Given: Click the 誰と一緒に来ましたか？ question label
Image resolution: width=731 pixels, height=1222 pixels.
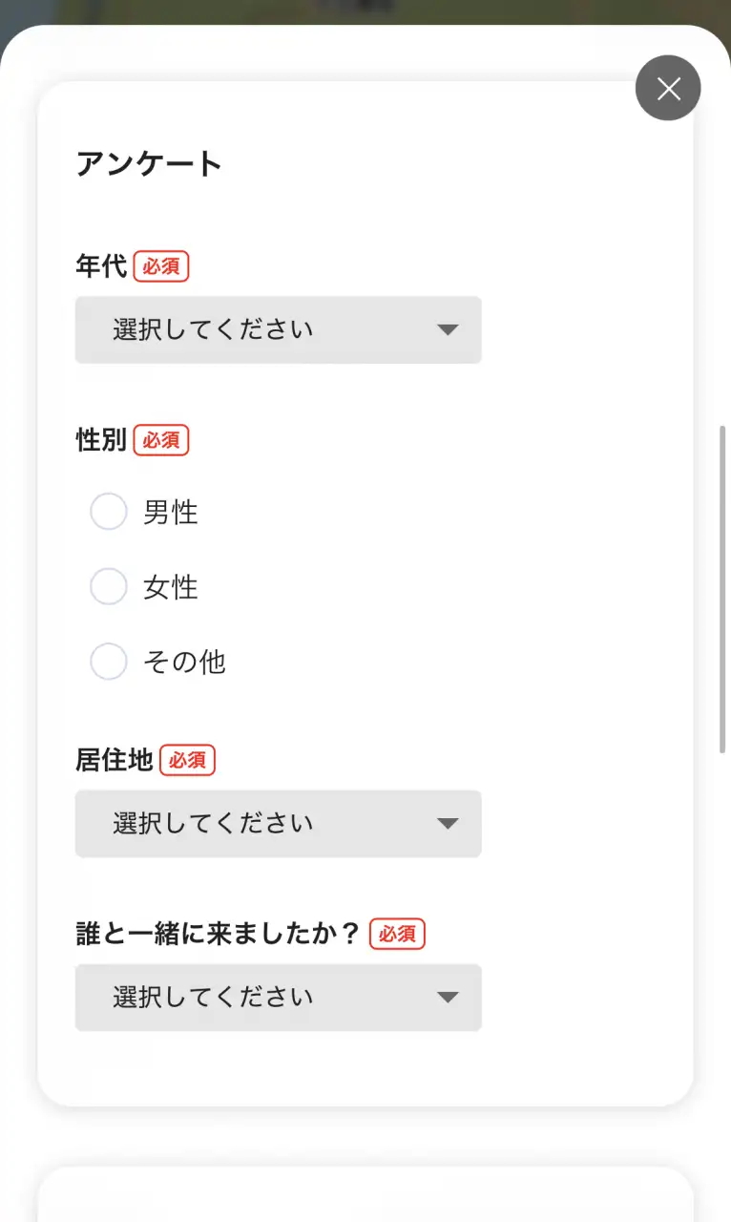Looking at the screenshot, I should coord(219,934).
